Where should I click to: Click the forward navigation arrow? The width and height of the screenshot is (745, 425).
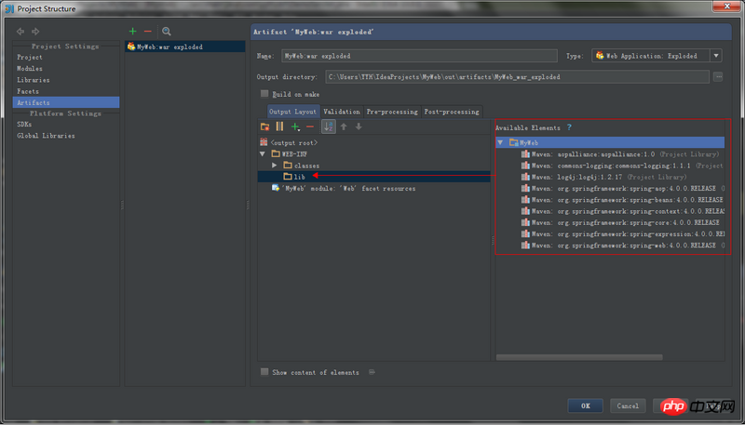click(35, 32)
